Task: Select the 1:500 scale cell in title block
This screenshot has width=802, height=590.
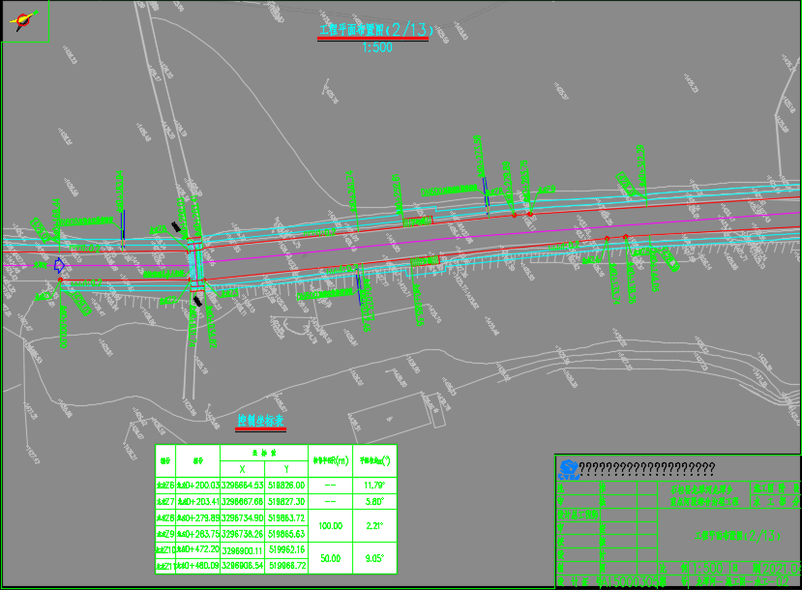Action: (706, 568)
